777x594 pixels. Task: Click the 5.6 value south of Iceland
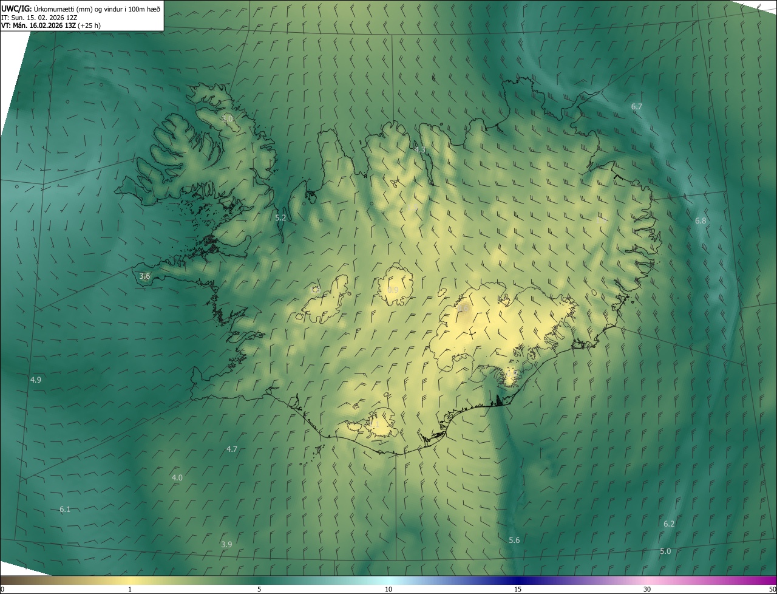coord(514,540)
